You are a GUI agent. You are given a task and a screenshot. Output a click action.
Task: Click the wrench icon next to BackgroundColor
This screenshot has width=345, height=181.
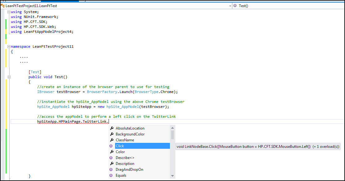coord(112,134)
